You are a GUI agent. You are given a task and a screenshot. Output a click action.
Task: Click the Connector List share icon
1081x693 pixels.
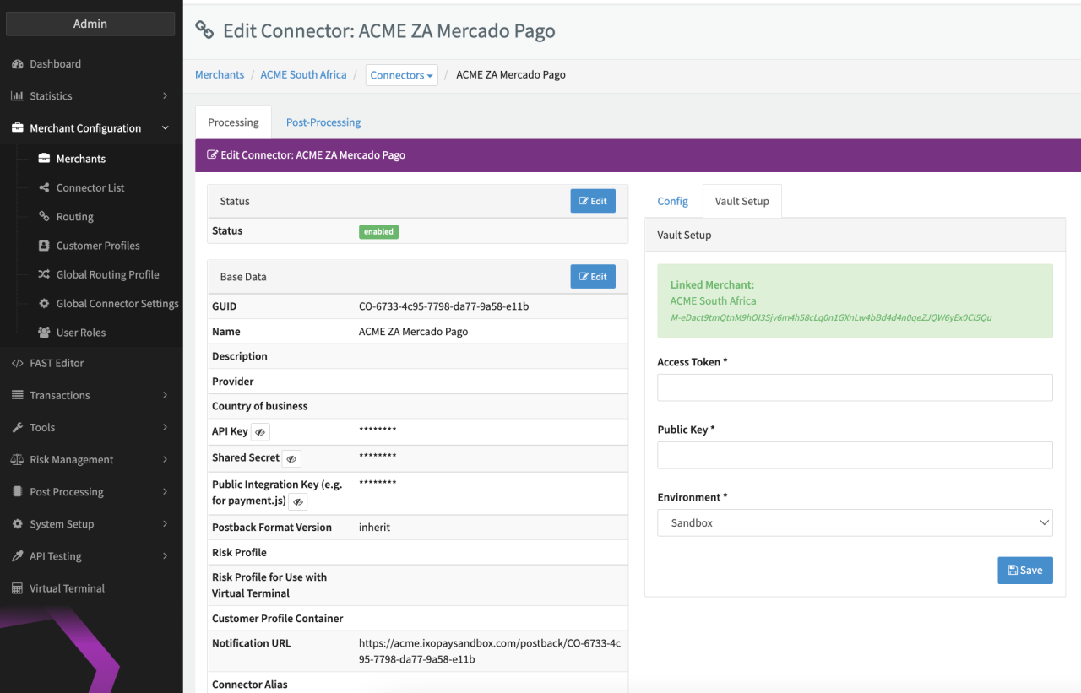pyautogui.click(x=44, y=187)
